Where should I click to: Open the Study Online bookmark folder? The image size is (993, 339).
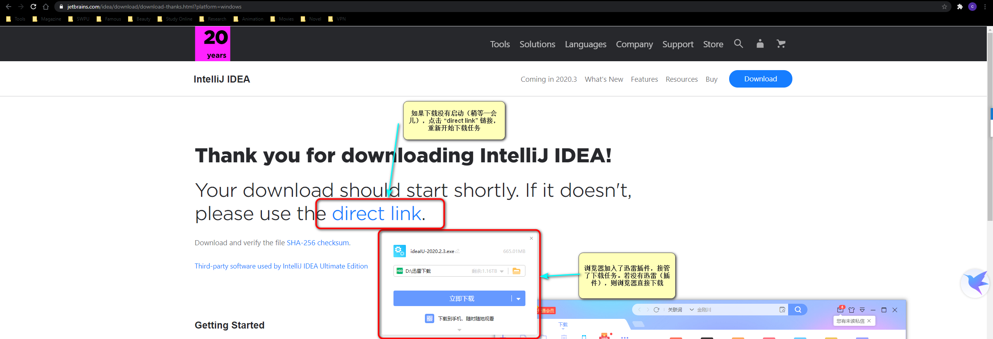(175, 19)
